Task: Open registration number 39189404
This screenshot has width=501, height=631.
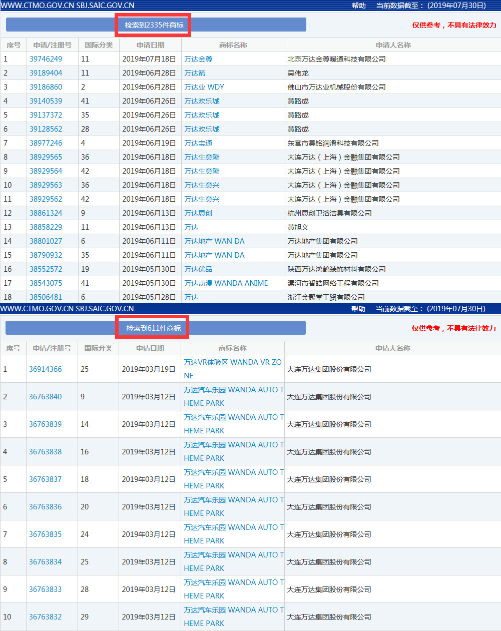Action: [x=46, y=73]
